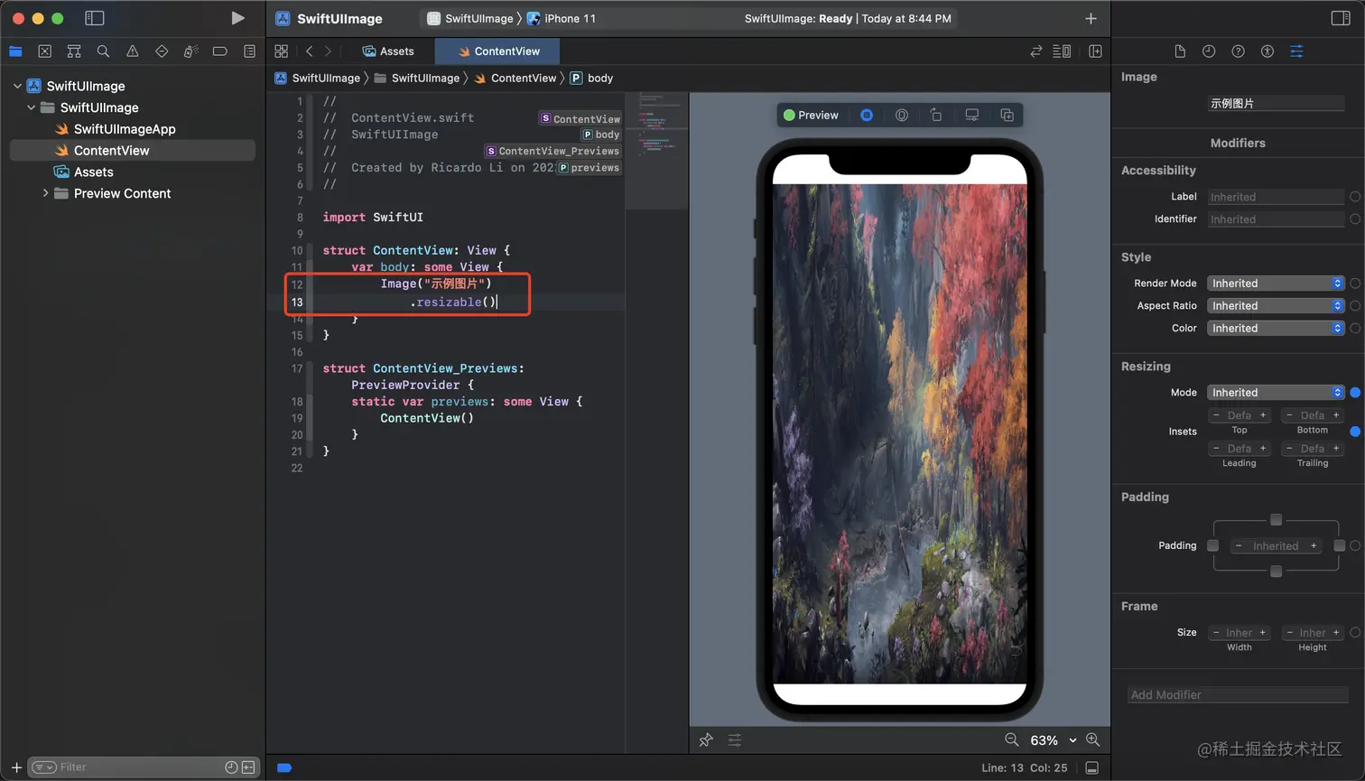Toggle the top Padding checkbox
The height and width of the screenshot is (781, 1365).
(1276, 520)
